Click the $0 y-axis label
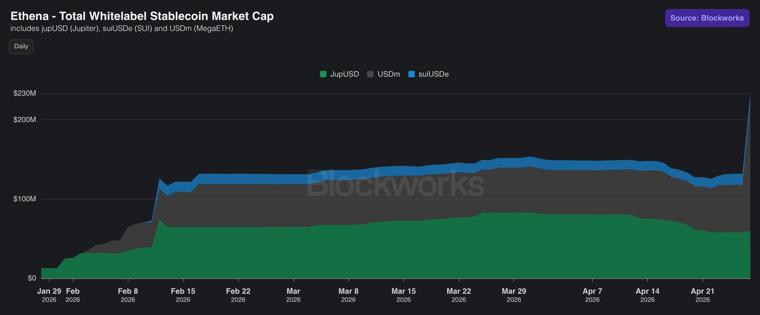 click(31, 278)
